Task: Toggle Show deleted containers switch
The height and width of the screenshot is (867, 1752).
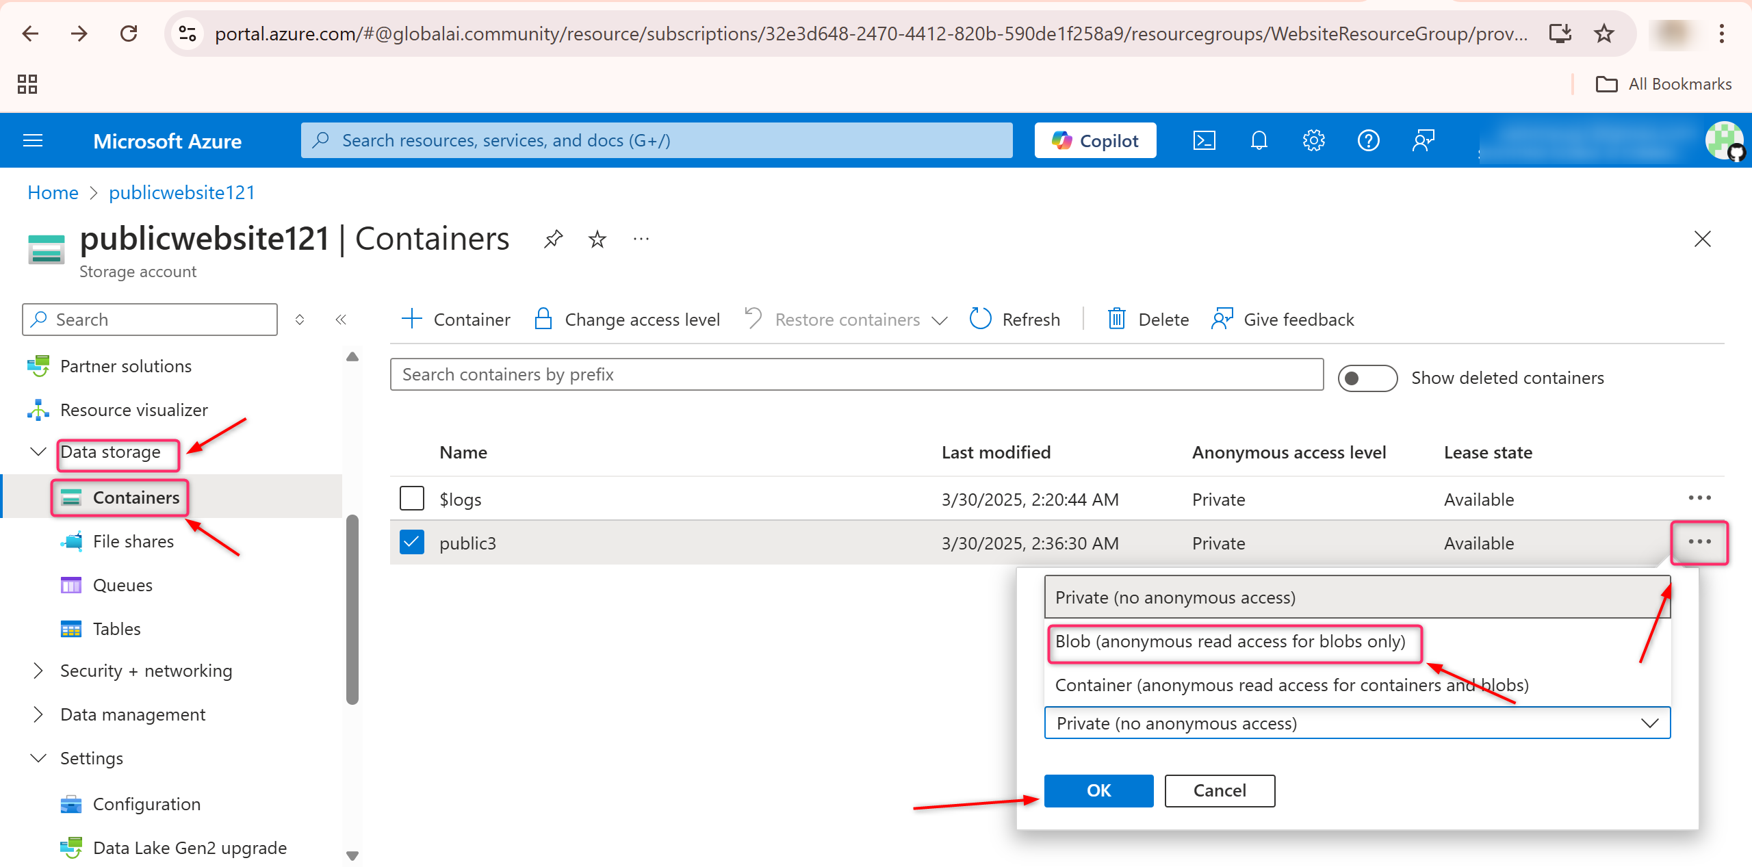Action: (x=1367, y=378)
